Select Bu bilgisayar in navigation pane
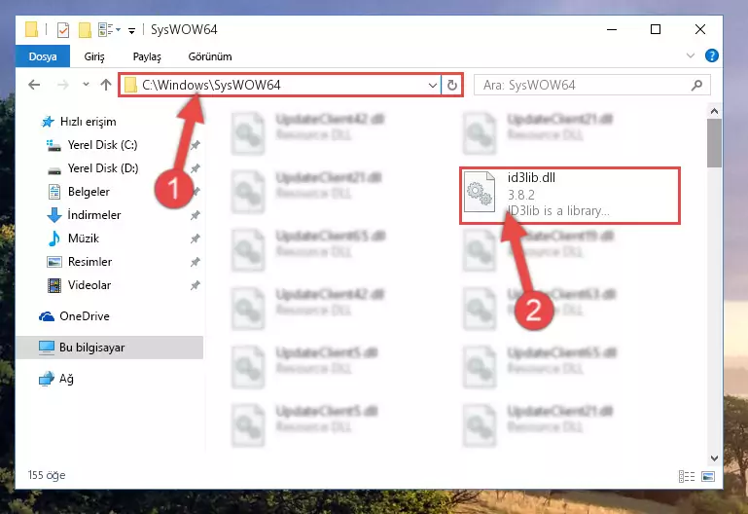Screen dimensions: 748x514 109,348
